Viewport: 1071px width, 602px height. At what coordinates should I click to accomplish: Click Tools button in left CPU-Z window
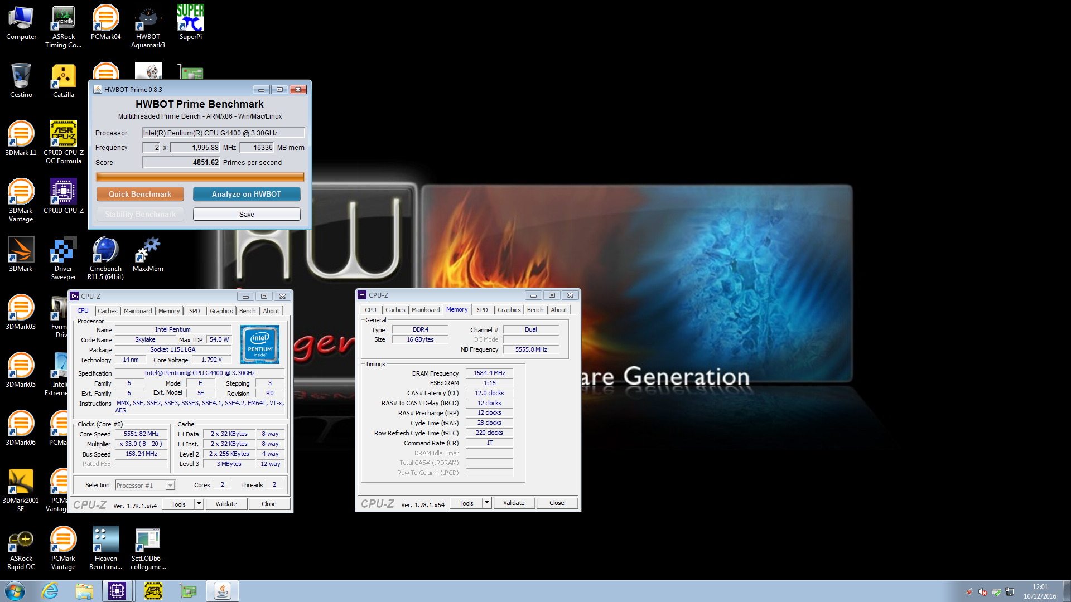click(x=178, y=504)
